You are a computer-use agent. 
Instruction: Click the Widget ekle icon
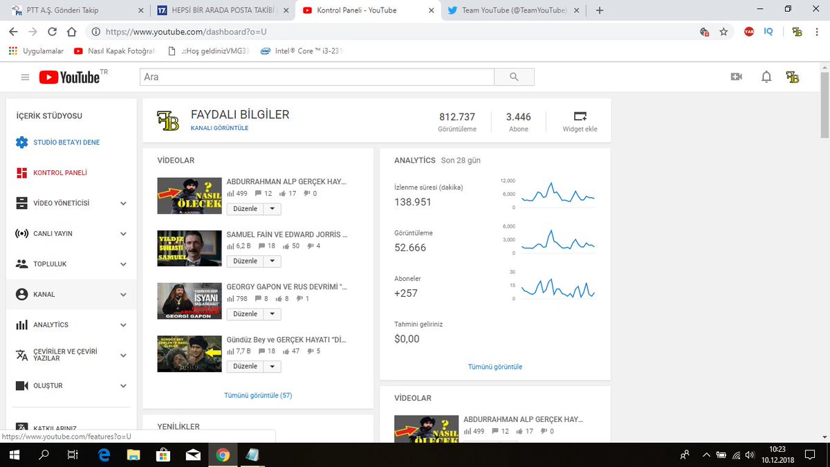point(580,116)
